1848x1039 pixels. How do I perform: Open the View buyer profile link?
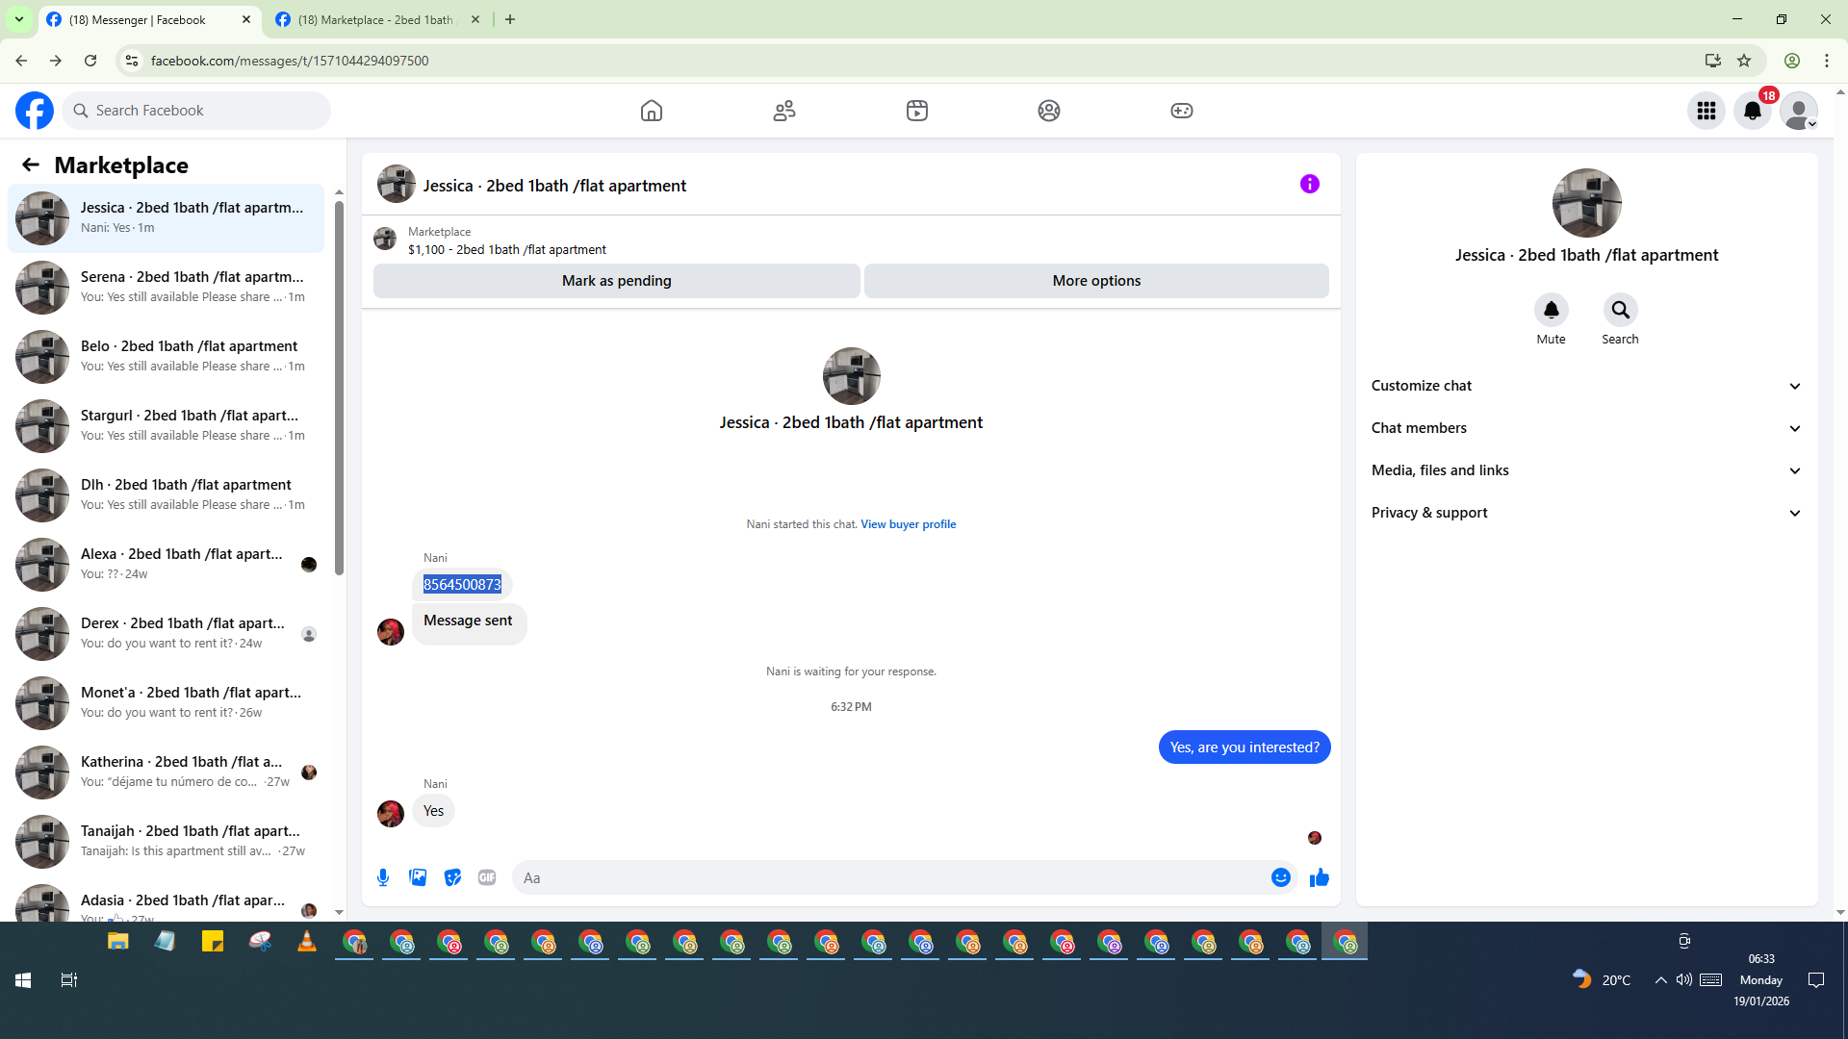(908, 524)
